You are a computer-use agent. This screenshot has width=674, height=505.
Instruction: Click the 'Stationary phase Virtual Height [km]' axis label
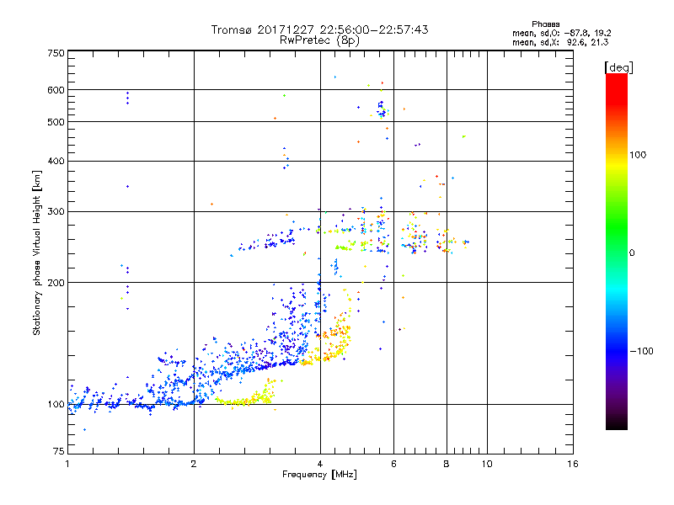click(x=36, y=253)
